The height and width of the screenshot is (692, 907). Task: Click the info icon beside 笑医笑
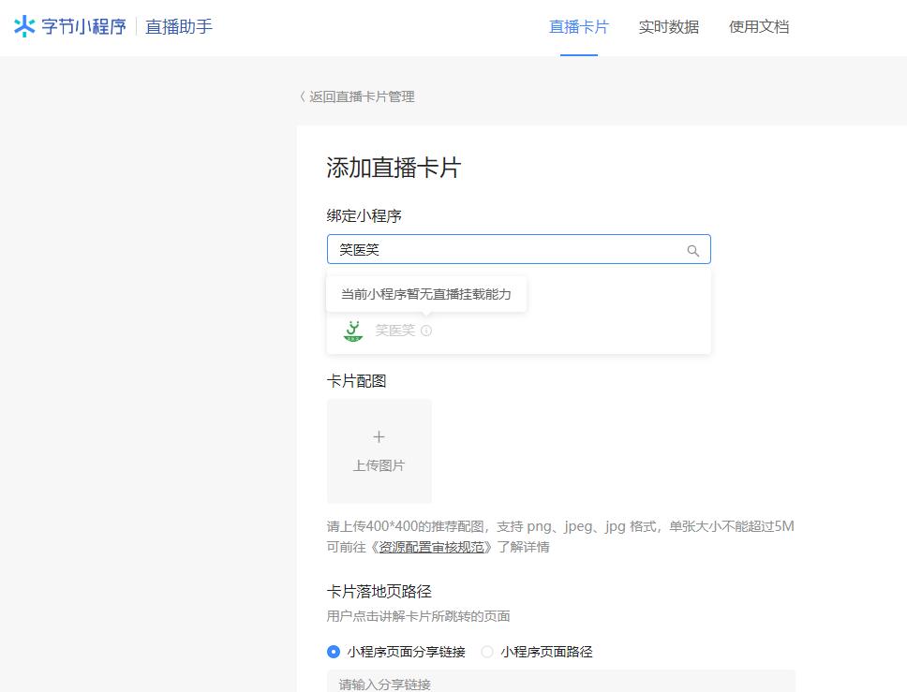pos(426,331)
